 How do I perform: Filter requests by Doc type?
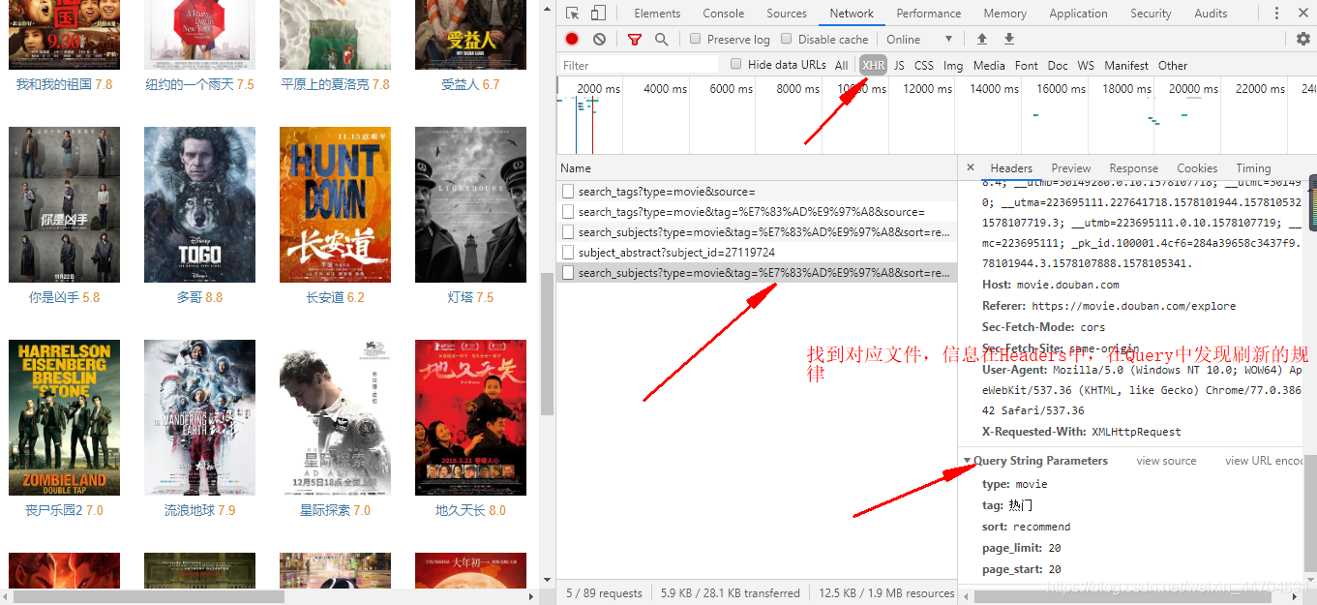(1058, 66)
